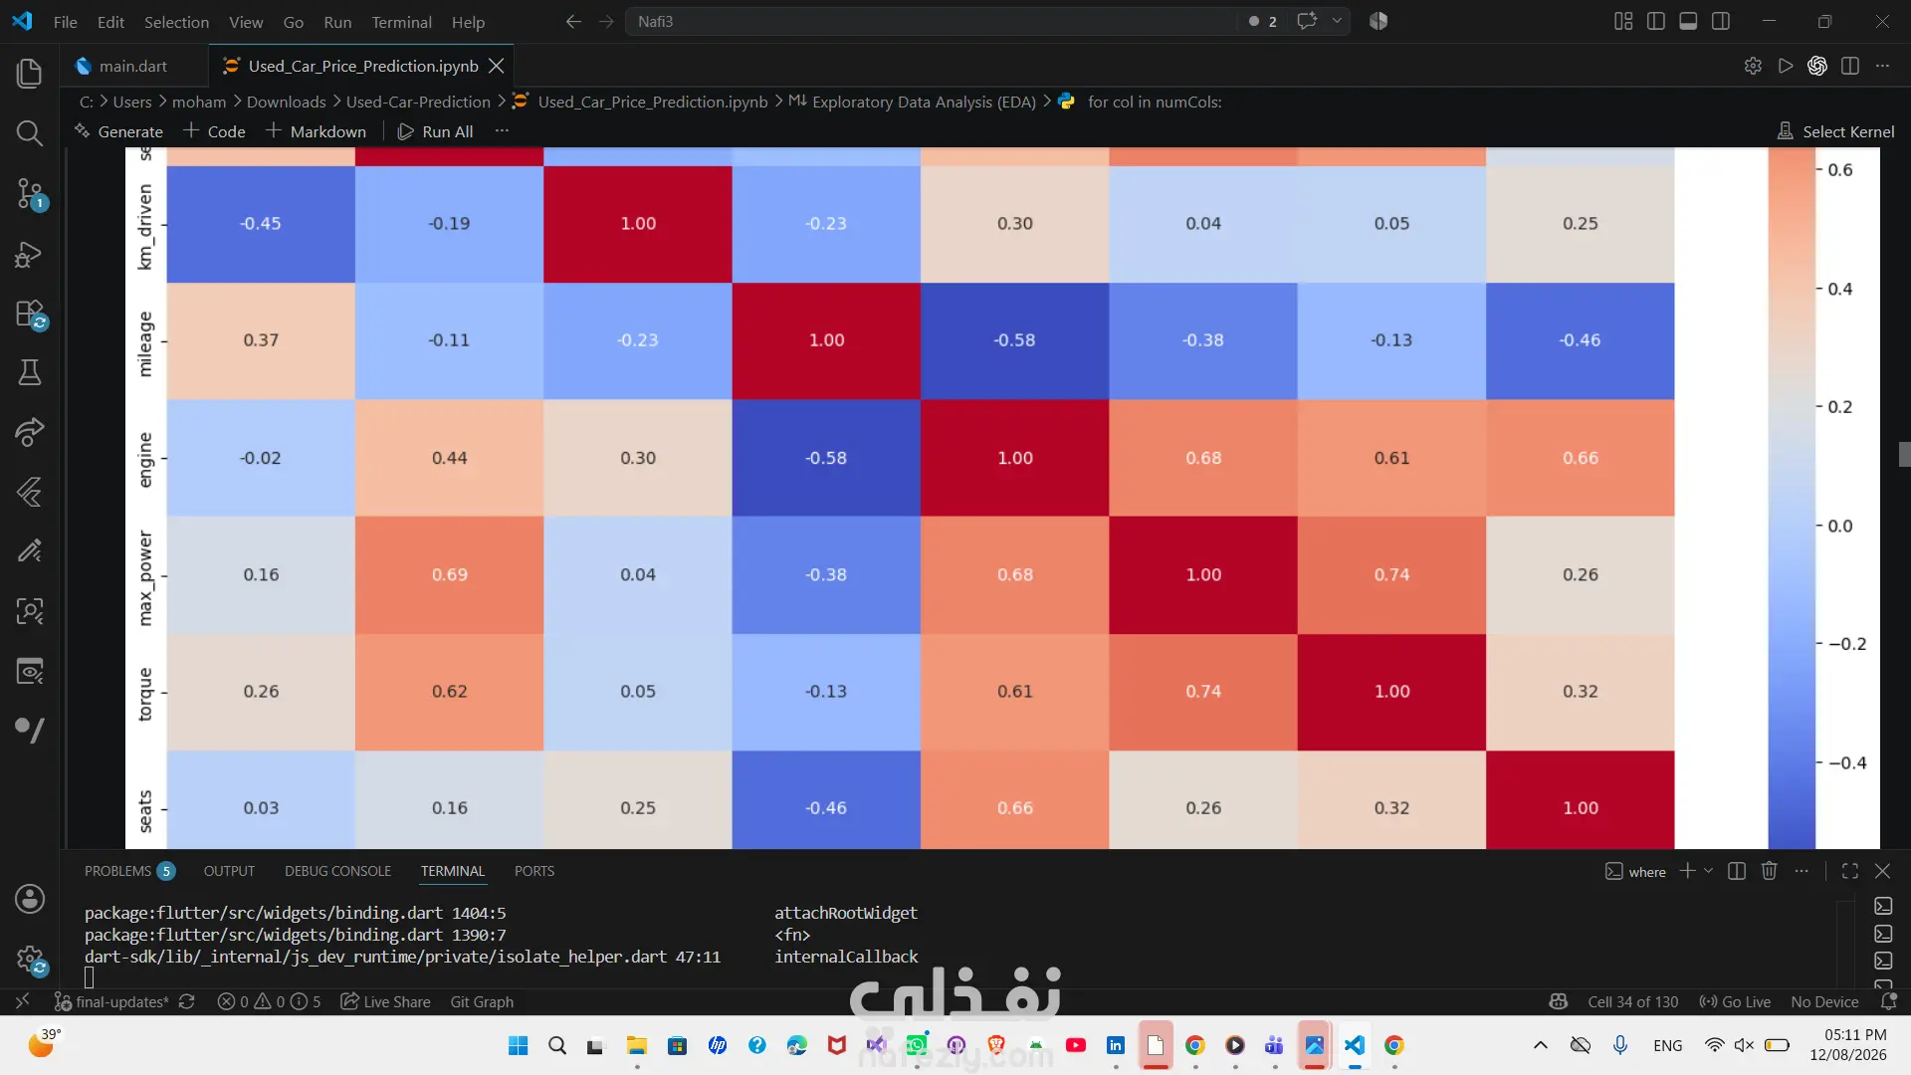This screenshot has height=1075, width=1911.
Task: Open the Selection menu
Action: [x=176, y=21]
